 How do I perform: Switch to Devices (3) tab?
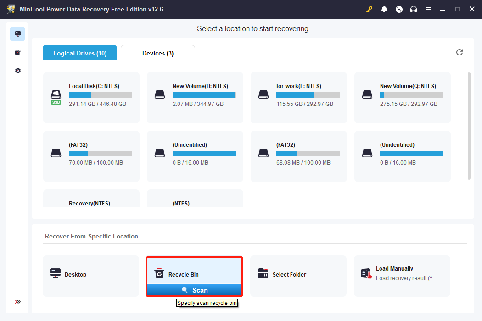(x=158, y=53)
